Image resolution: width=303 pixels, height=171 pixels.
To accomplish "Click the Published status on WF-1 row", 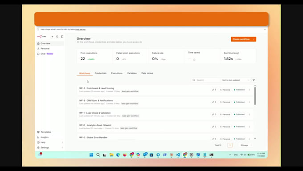I will pos(239,114).
